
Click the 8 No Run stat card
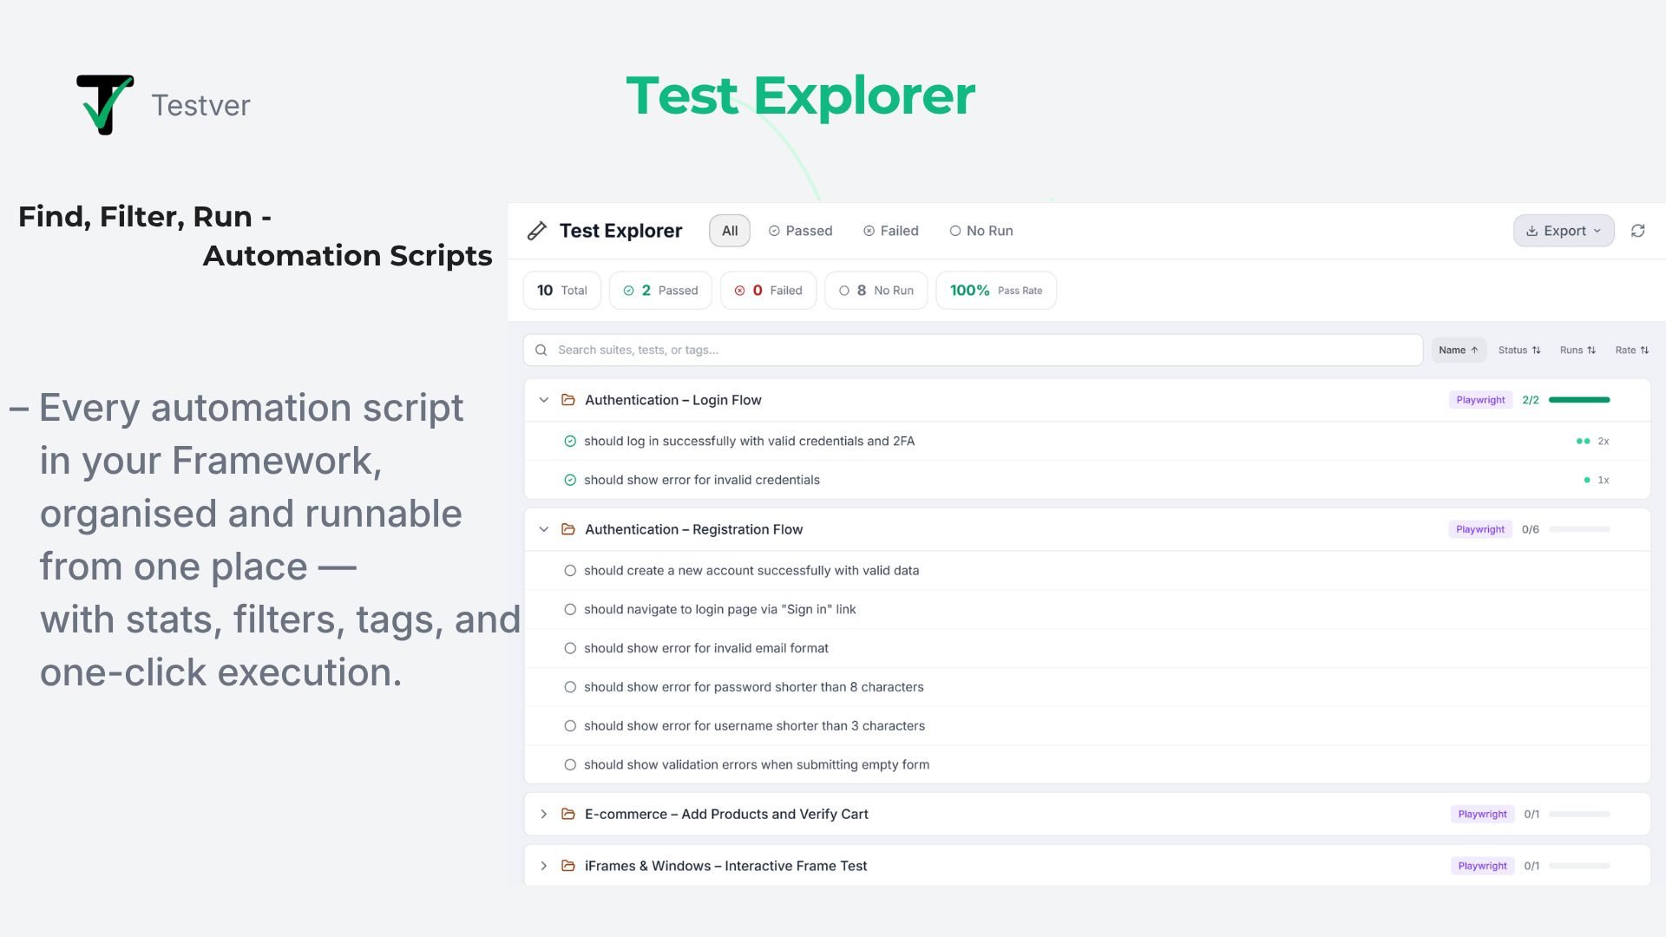click(876, 291)
